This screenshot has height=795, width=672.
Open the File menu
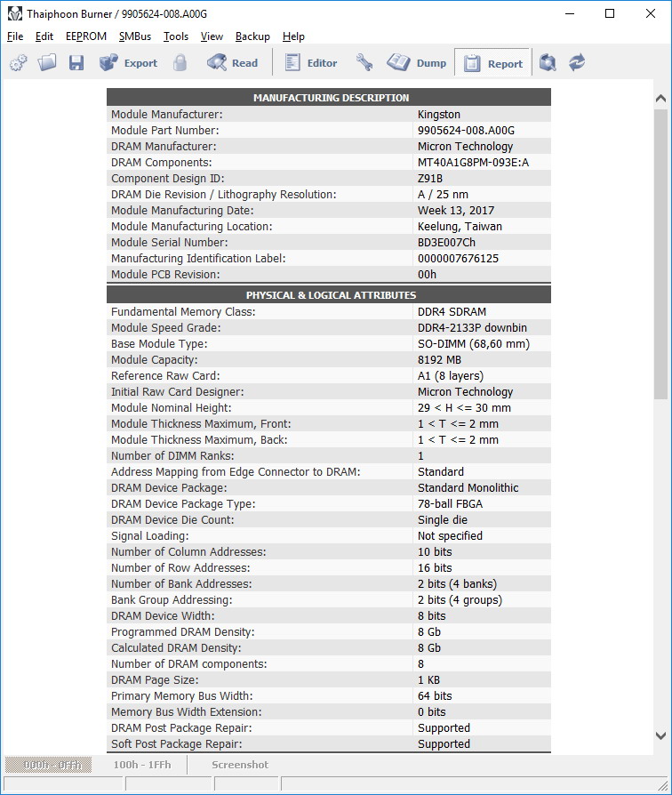pos(15,36)
